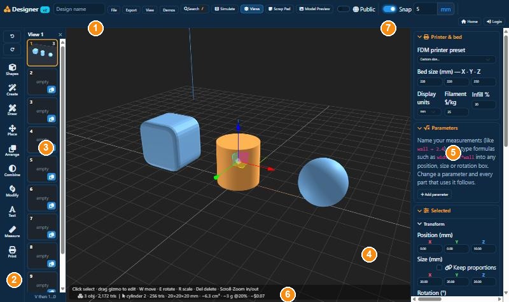509x302 pixels.
Task: Open the FDM printer preset dropdown
Action: click(x=456, y=59)
